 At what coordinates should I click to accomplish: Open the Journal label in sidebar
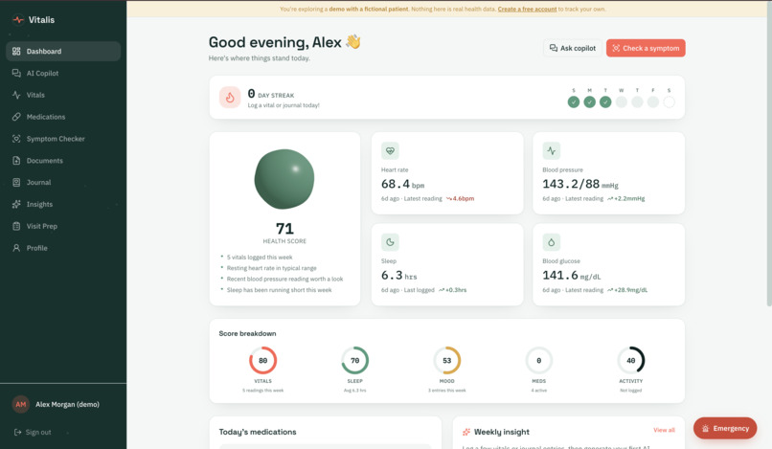[x=39, y=182]
